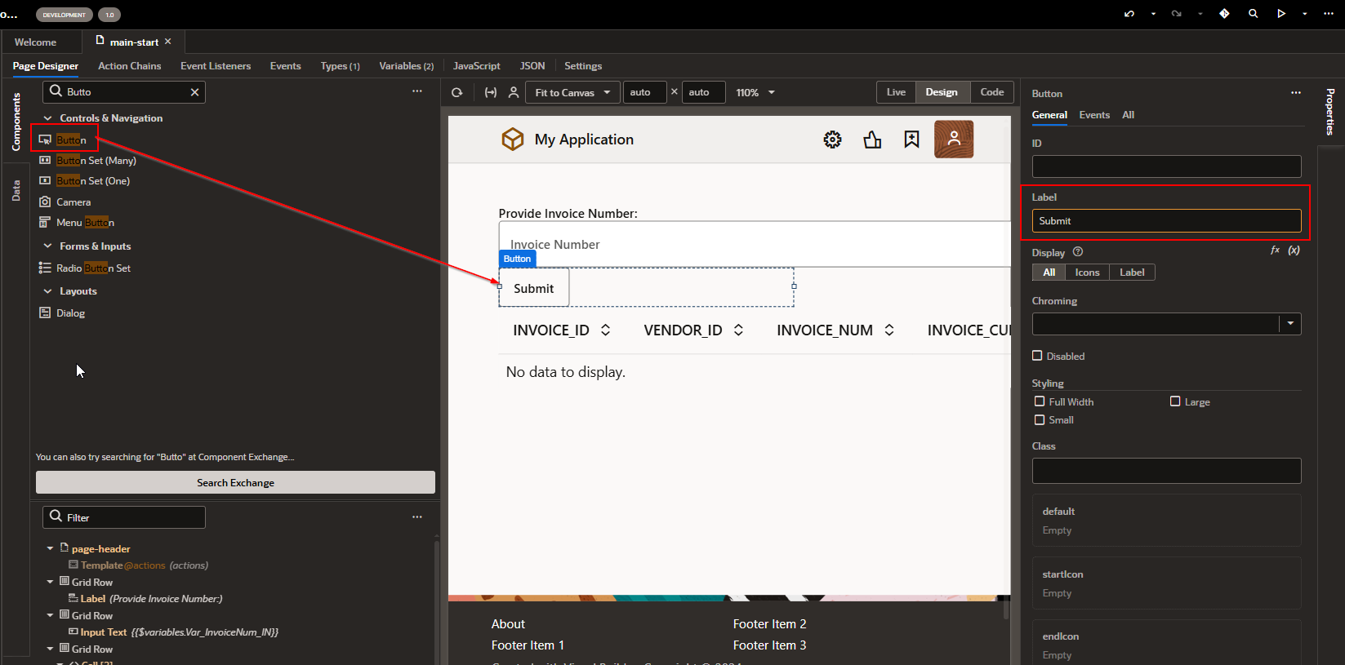The image size is (1345, 665).
Task: Click the thumbs-up icon in app header
Action: click(x=872, y=140)
